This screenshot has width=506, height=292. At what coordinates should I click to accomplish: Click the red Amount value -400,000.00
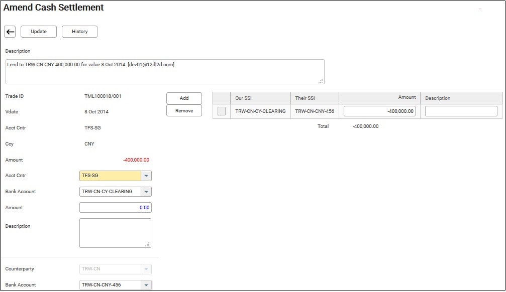point(136,160)
